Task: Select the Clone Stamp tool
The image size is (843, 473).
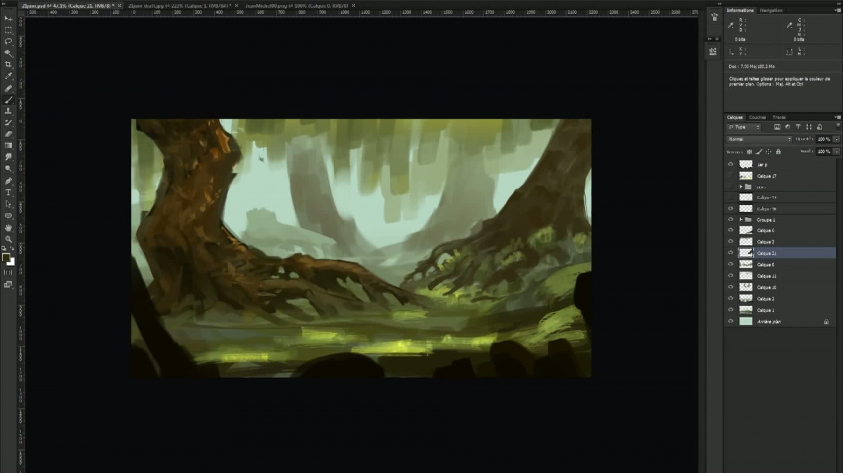Action: click(8, 111)
